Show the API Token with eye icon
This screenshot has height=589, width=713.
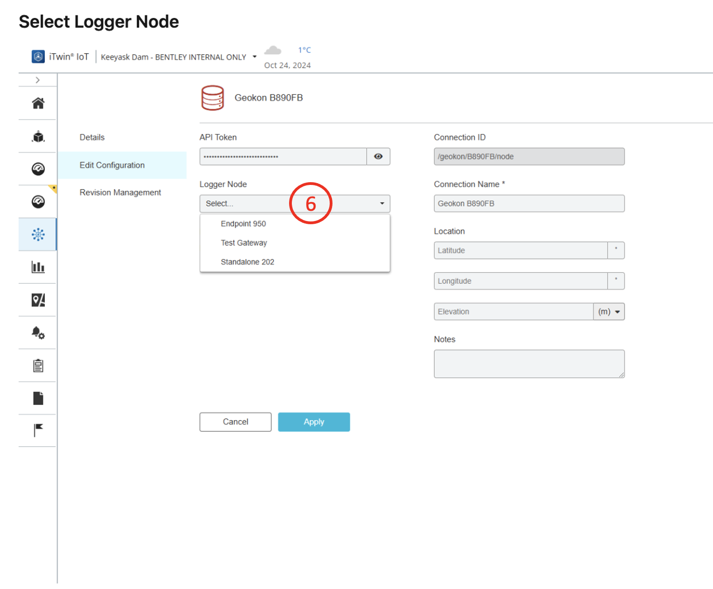click(x=378, y=156)
